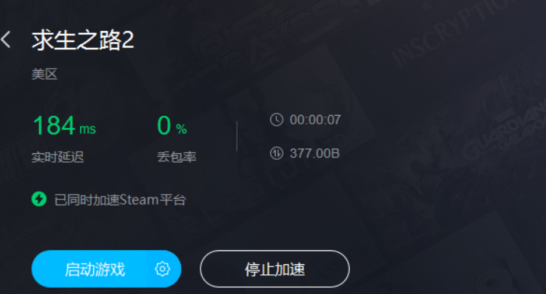This screenshot has width=546, height=294.
Task: Click the 美区 region label
Action: click(44, 74)
